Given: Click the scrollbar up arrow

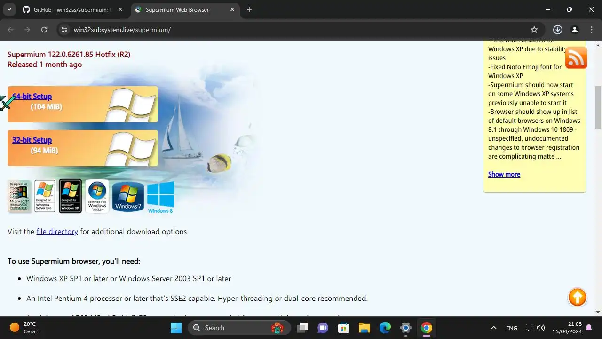Looking at the screenshot, I should tap(598, 45).
